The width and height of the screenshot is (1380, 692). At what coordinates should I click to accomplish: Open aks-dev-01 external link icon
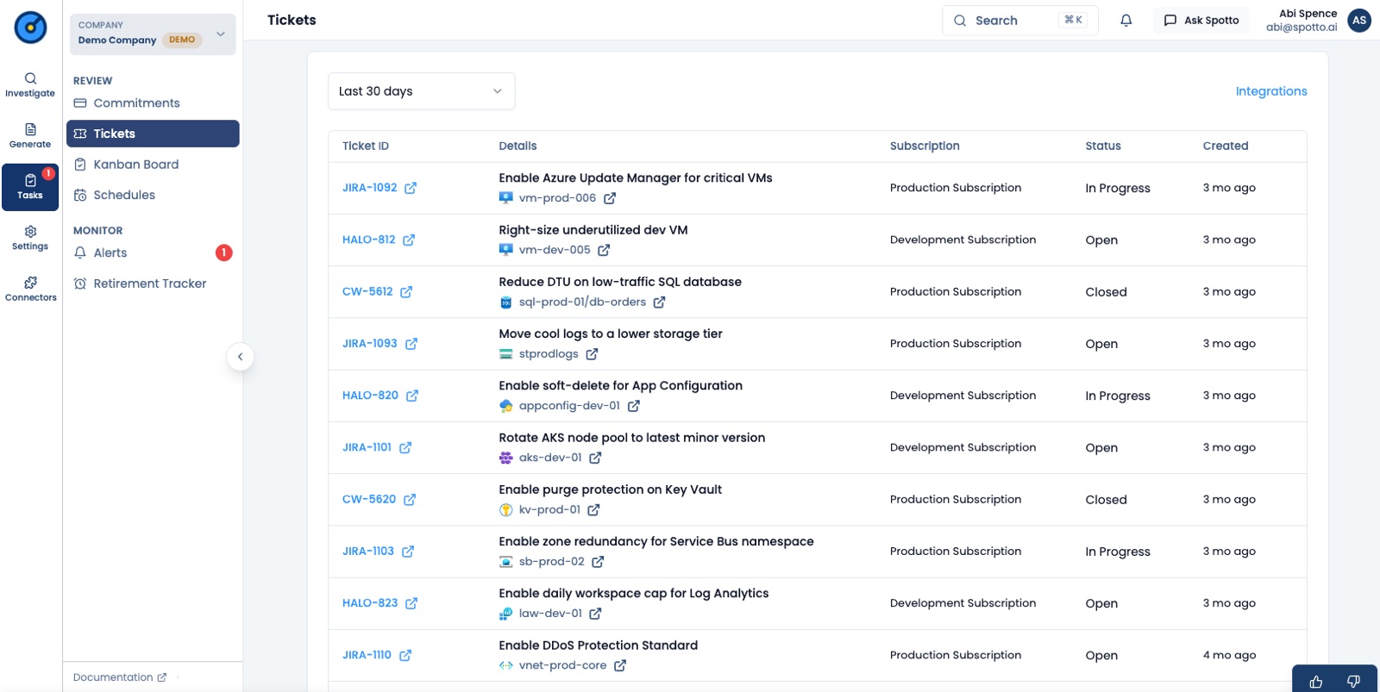point(595,458)
